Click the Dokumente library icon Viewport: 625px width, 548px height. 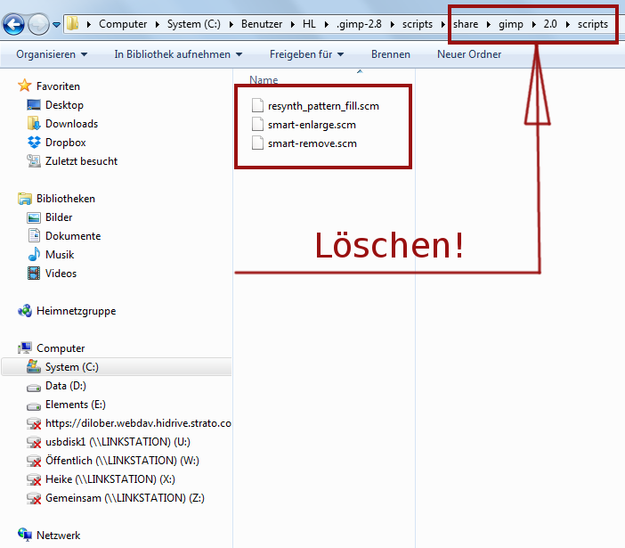(x=34, y=236)
